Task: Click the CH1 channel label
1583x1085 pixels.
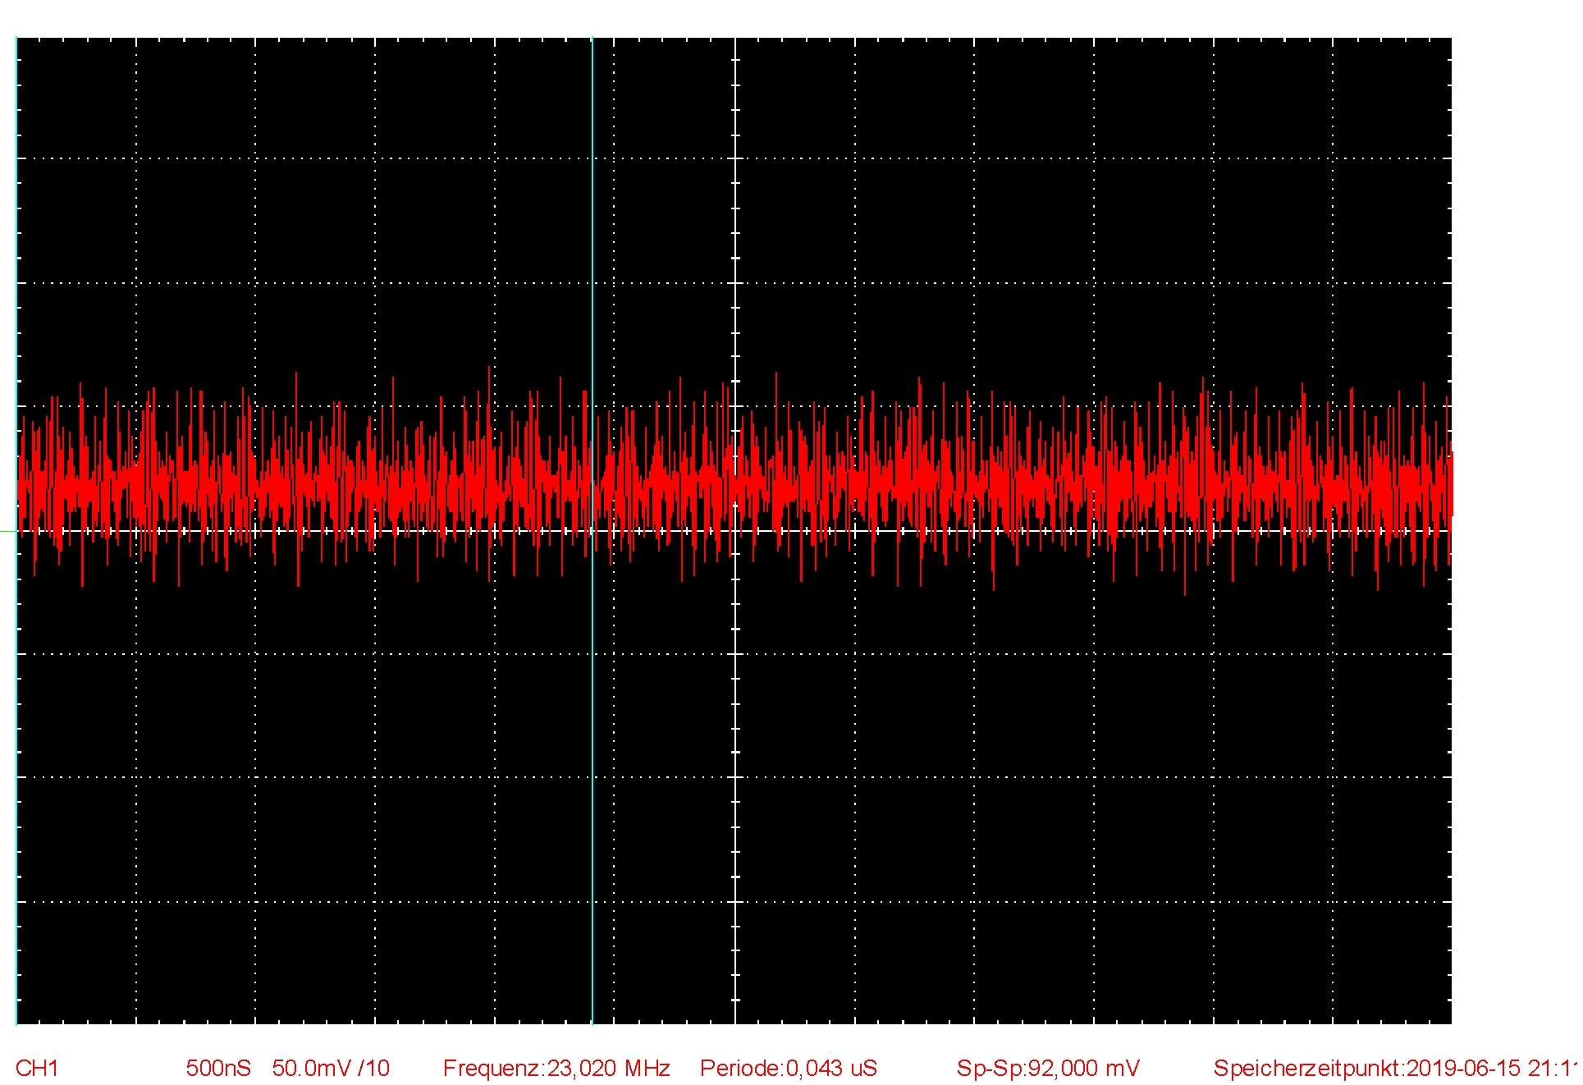Action: 37,1068
